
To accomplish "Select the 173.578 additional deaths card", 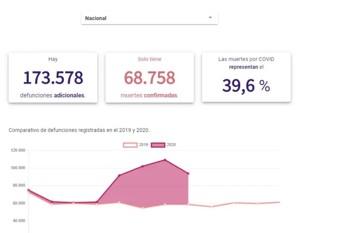I will pos(53,78).
